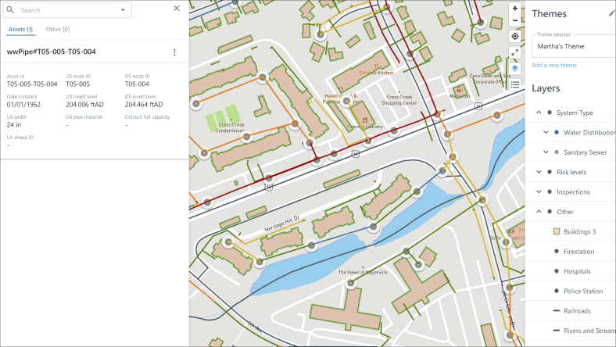
Task: Click the Express Laundry map marker
Action: coord(364,120)
